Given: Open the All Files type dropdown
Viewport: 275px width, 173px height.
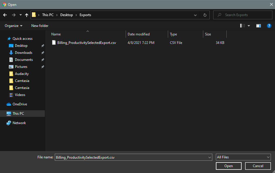Looking at the screenshot, I should coord(243,157).
